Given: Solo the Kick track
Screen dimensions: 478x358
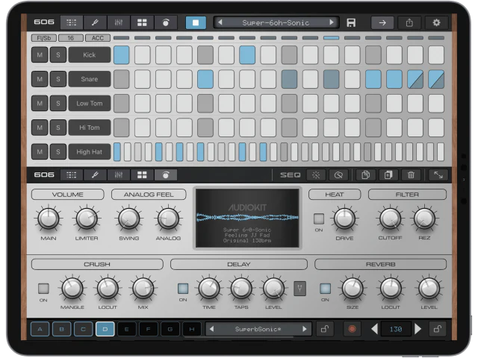Looking at the screenshot, I should (58, 54).
